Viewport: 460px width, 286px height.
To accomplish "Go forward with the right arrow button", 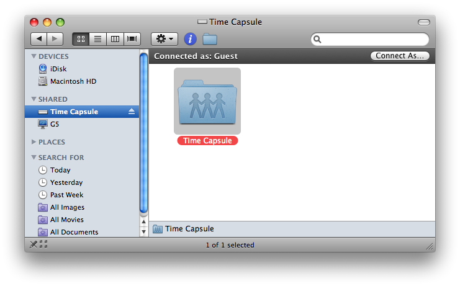I will click(x=55, y=39).
